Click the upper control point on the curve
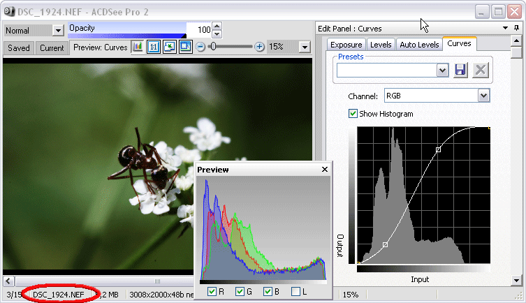The width and height of the screenshot is (526, 303). click(438, 150)
